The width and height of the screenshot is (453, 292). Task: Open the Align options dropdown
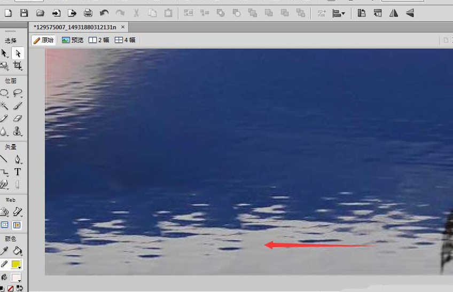click(x=339, y=13)
